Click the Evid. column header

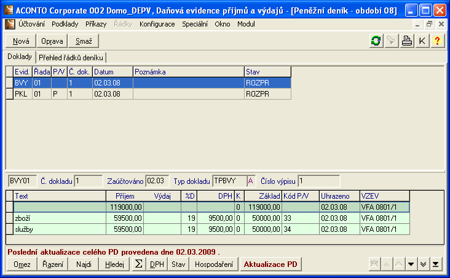[x=23, y=72]
